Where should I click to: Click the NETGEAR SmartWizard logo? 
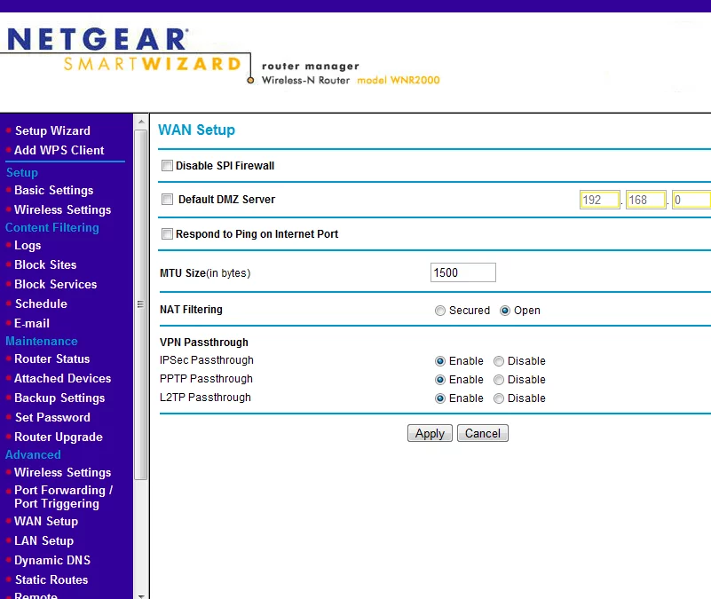click(124, 51)
